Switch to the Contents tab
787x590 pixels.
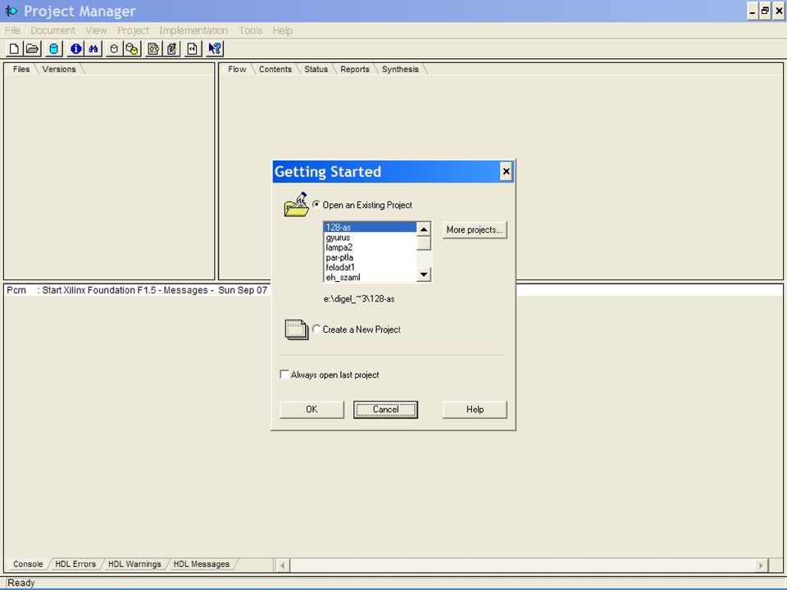click(x=275, y=69)
